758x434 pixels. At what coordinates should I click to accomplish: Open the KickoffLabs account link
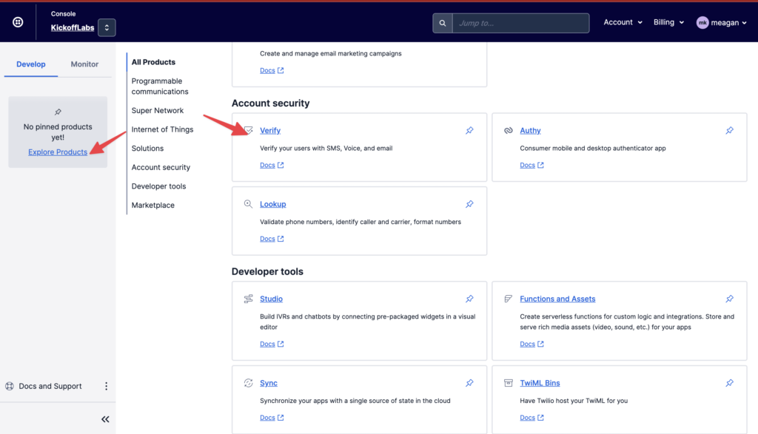[73, 27]
